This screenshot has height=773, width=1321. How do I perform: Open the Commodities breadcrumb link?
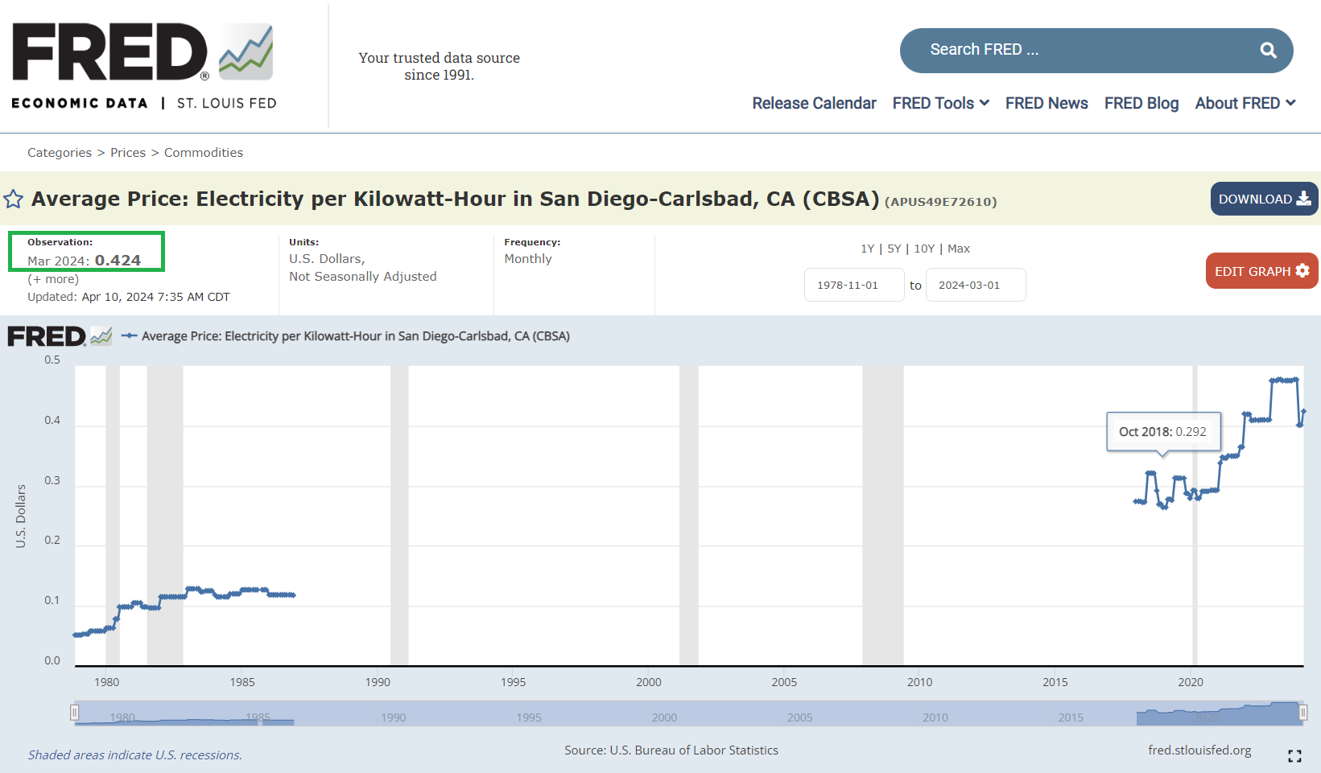coord(204,153)
